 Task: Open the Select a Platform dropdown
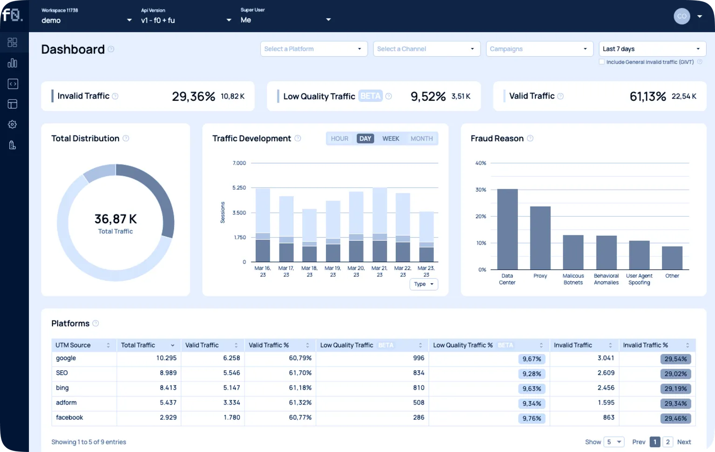click(314, 49)
